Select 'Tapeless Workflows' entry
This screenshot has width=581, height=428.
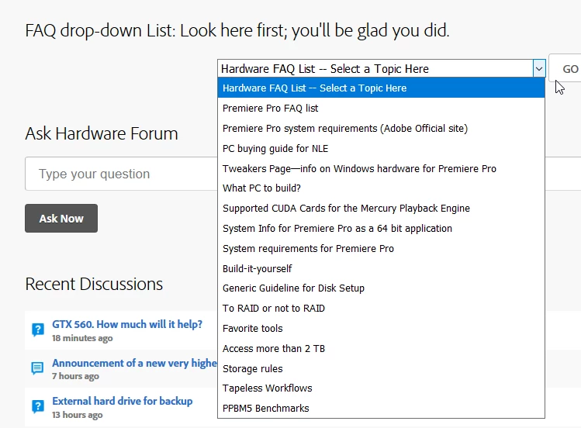pos(382,388)
